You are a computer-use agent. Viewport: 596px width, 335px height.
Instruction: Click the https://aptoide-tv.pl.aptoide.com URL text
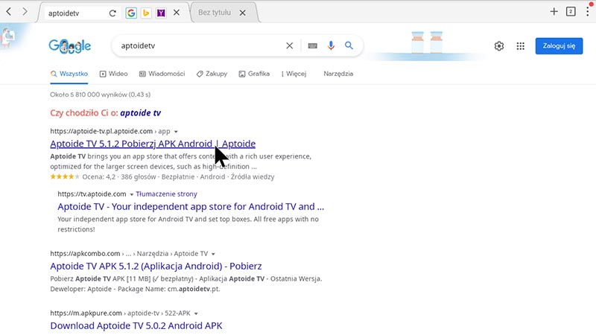(101, 131)
